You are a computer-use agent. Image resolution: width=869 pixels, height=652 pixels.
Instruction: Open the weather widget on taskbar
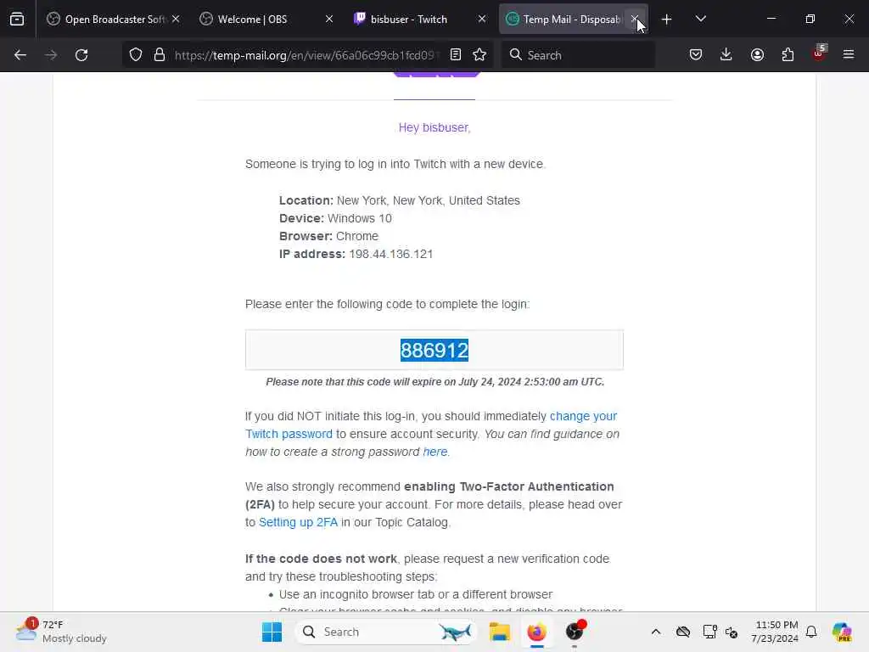(61, 632)
